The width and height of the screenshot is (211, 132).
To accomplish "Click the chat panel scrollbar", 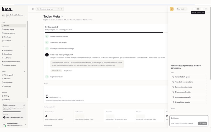I will tap(210, 43).
